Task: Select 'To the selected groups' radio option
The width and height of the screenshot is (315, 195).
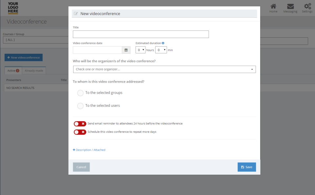Action: tap(80, 93)
